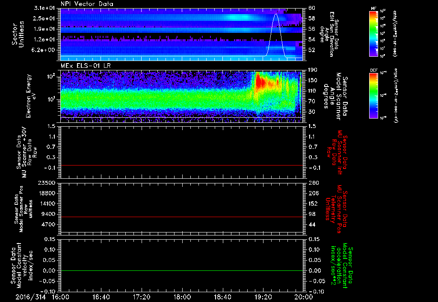Click the red high-flux burst in ELS spectrogram
The height and width of the screenshot is (302, 438).
click(x=260, y=82)
